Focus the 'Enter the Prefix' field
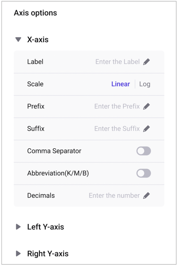 coord(117,106)
